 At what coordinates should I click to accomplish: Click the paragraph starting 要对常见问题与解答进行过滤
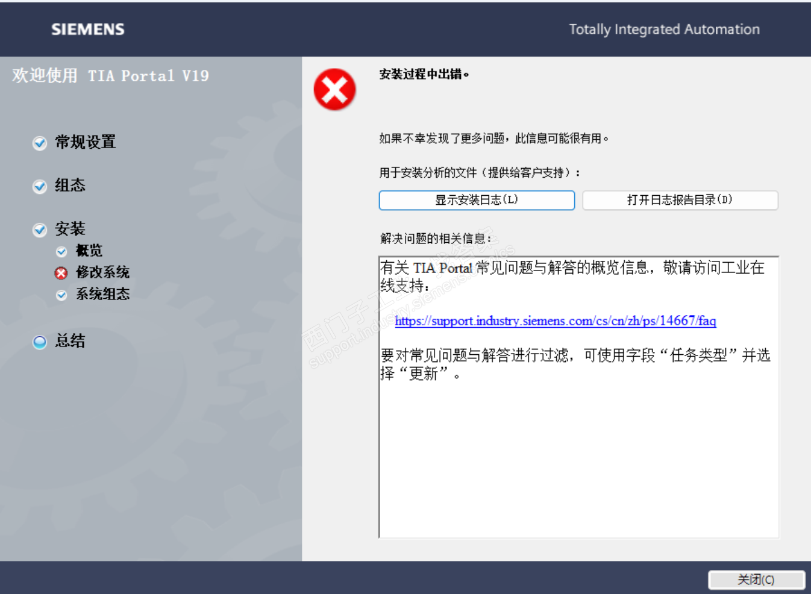[575, 364]
